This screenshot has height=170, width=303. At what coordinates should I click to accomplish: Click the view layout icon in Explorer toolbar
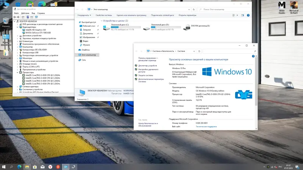234,15
